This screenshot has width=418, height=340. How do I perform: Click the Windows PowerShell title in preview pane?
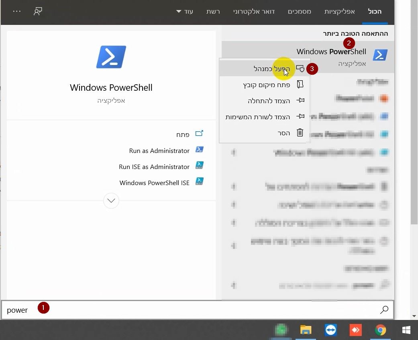point(111,88)
